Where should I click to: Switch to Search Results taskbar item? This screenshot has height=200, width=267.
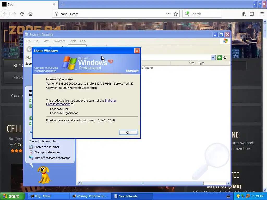[x=132, y=196]
